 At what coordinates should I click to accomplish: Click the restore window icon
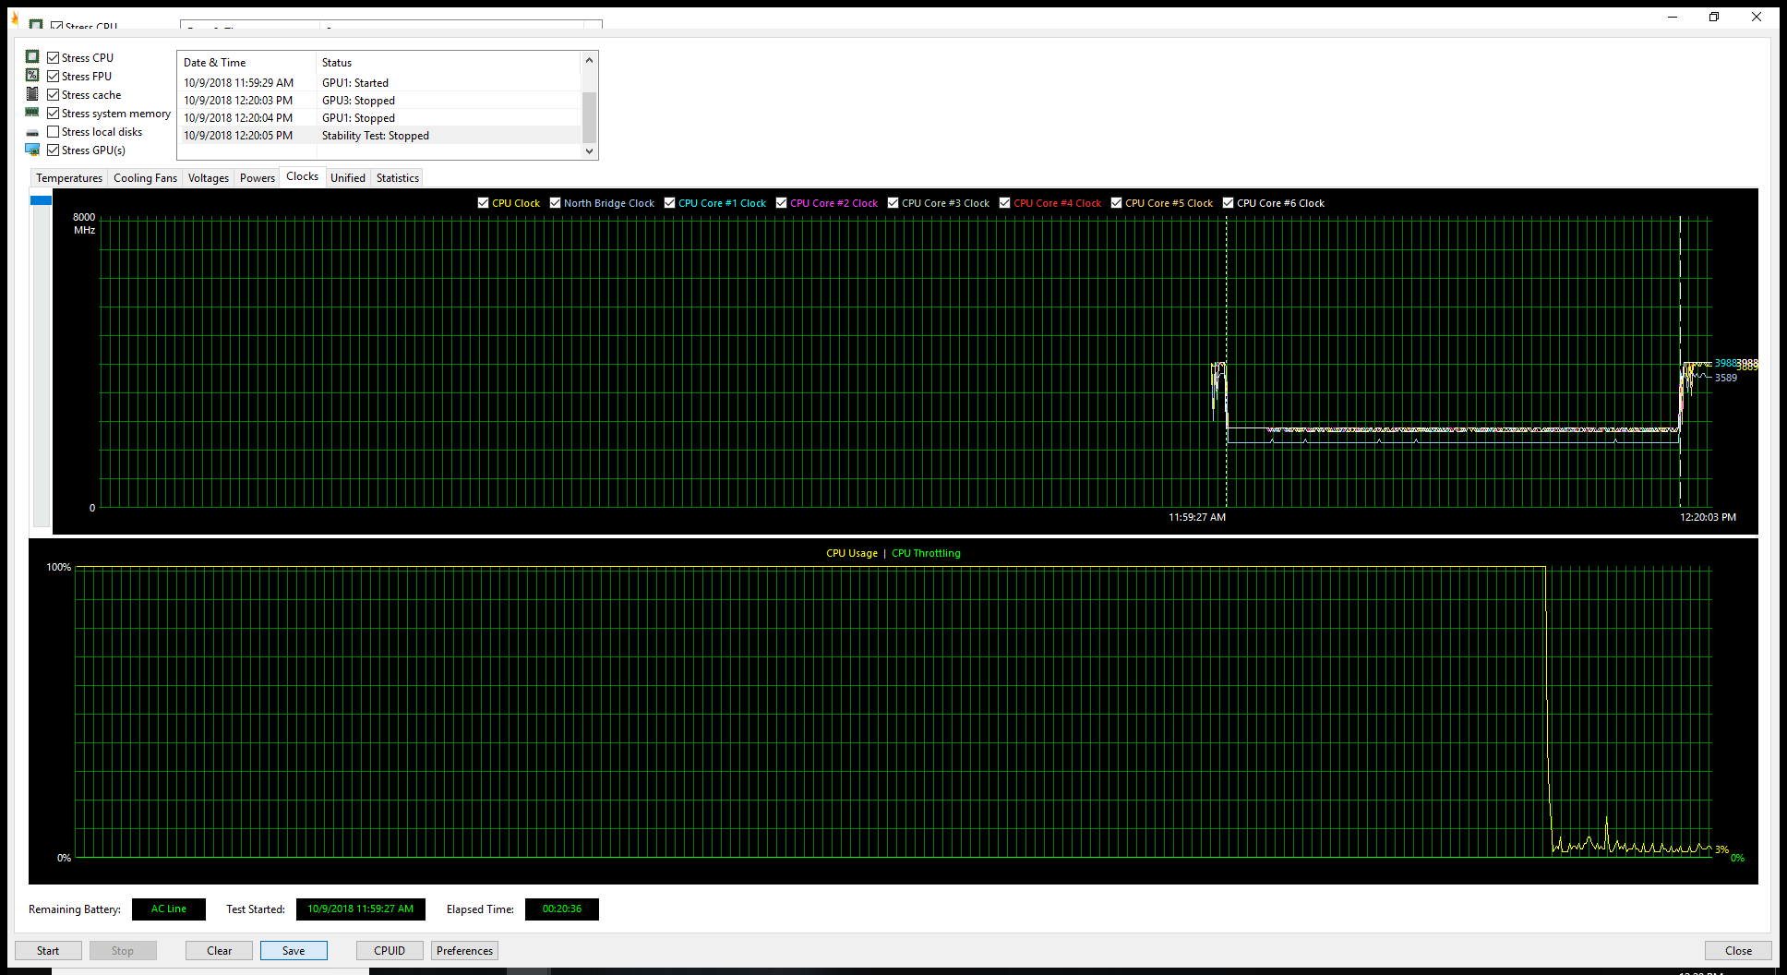pyautogui.click(x=1714, y=17)
